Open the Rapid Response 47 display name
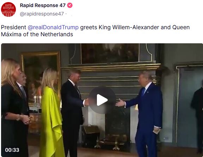 pyautogui.click(x=43, y=5)
